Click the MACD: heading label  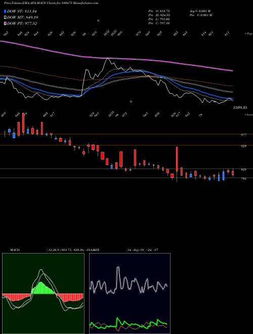15,250
